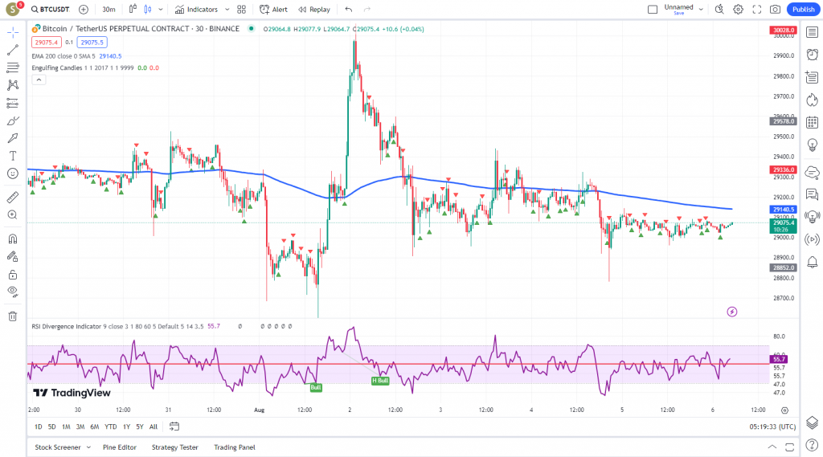Open the candle chart type menu
Image resolution: width=823 pixels, height=457 pixels.
(148, 10)
